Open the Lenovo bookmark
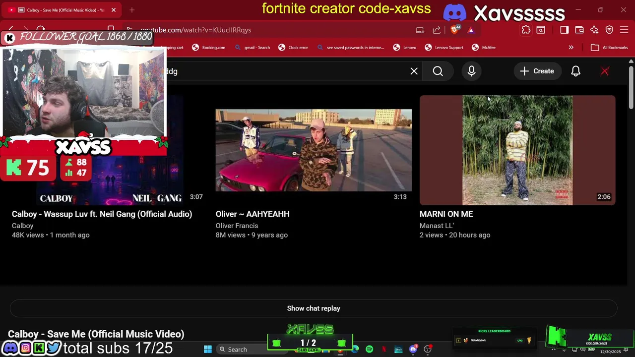Screen dimensions: 635x357 pos(405,48)
